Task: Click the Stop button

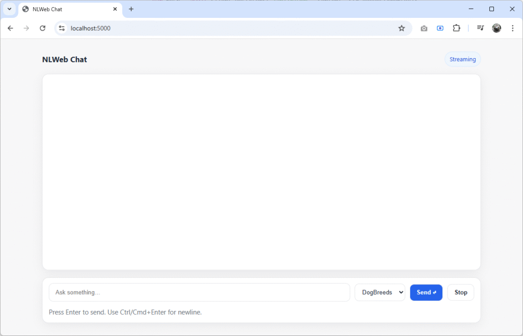Action: click(460, 292)
